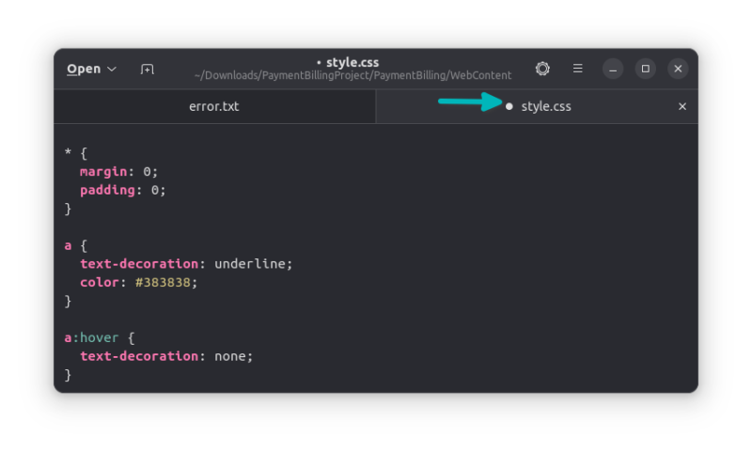The image size is (752, 452).
Task: Maximize the text editor window
Action: pos(645,69)
